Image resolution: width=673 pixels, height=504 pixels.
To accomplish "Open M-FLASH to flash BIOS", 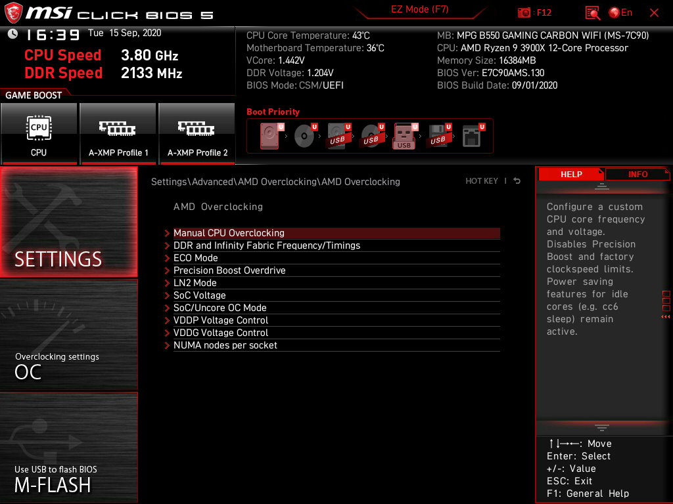I will pyautogui.click(x=68, y=447).
